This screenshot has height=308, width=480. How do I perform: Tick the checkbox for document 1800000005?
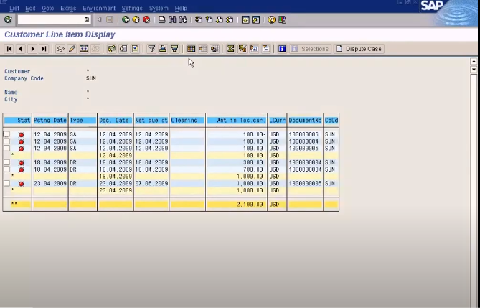tap(6, 183)
